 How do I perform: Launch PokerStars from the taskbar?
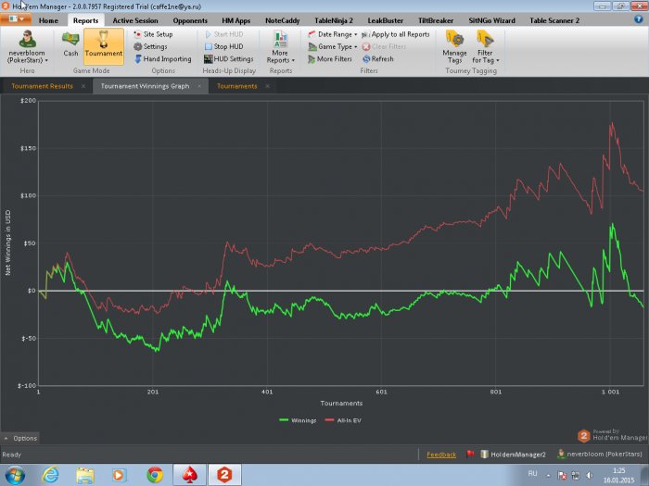[193, 474]
